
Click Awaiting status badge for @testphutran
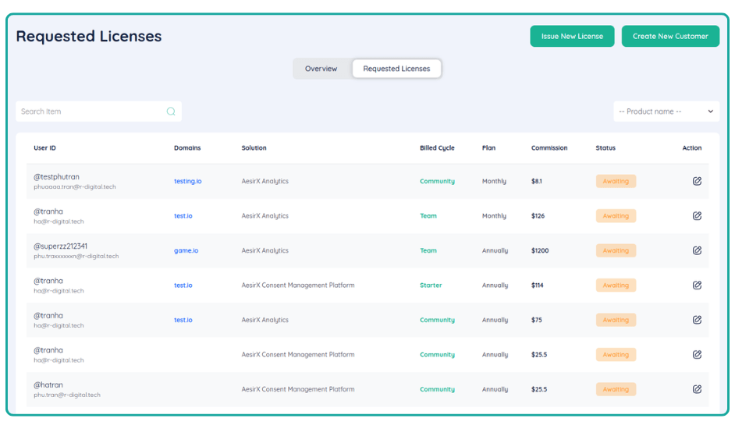coord(616,181)
